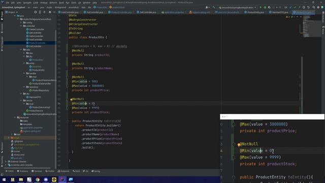Screen dimensions: 325x183
Task: Open the Edit menu
Action: click(x=13, y=3)
